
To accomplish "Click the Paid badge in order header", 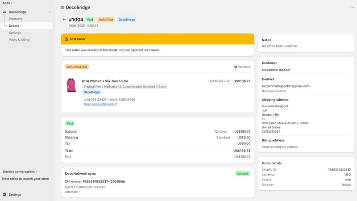I will pyautogui.click(x=90, y=20).
